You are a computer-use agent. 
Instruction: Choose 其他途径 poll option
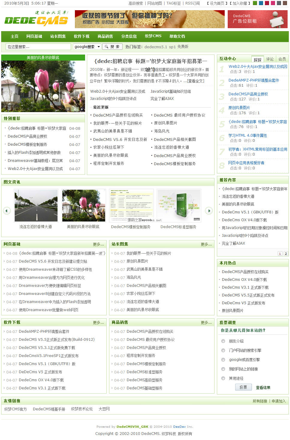tap(223, 378)
